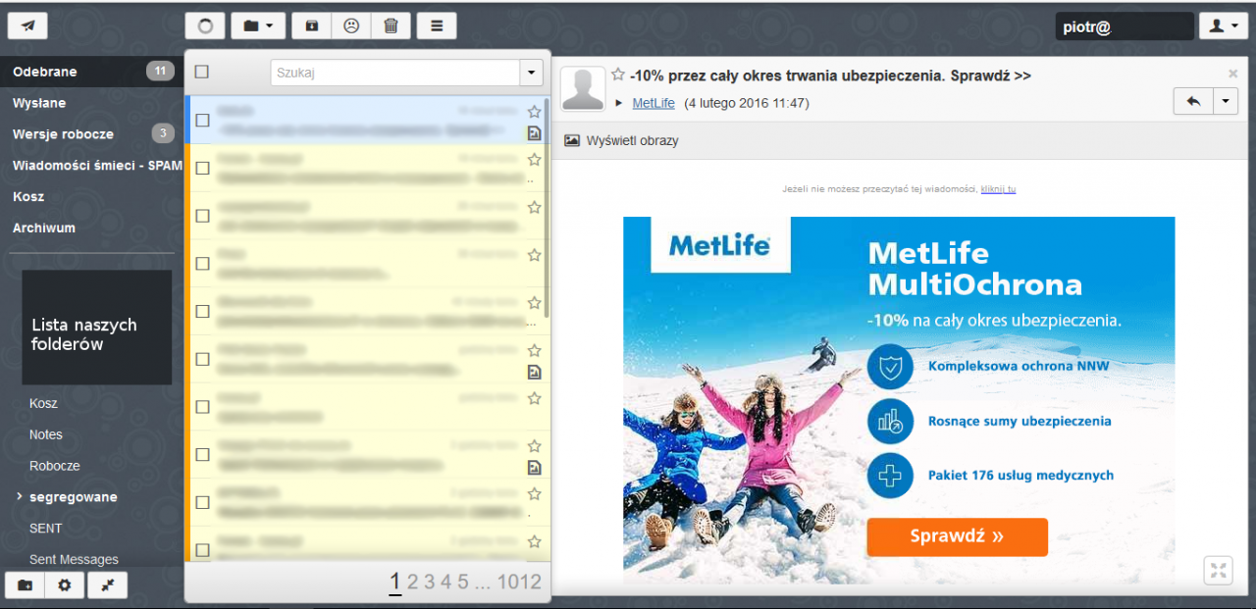1256x609 pixels.
Task: Go to page 1 of the message list
Action: (x=395, y=583)
